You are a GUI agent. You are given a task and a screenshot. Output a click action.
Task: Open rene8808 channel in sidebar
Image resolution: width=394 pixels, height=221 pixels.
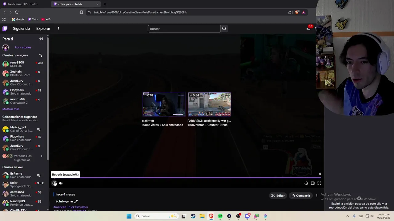point(23,64)
